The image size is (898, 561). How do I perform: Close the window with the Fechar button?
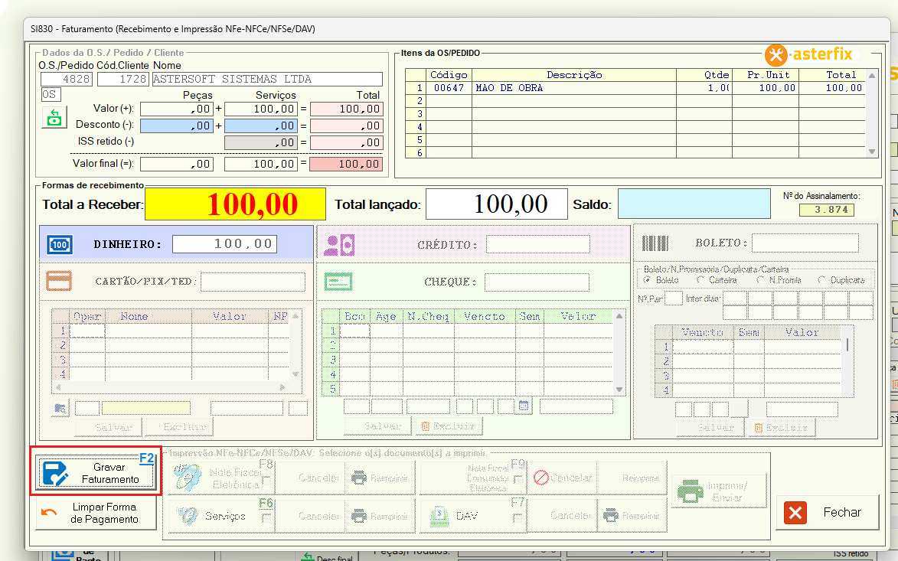(x=828, y=512)
